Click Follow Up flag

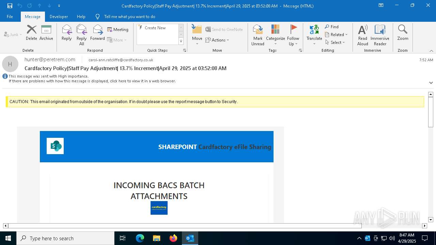tap(293, 35)
